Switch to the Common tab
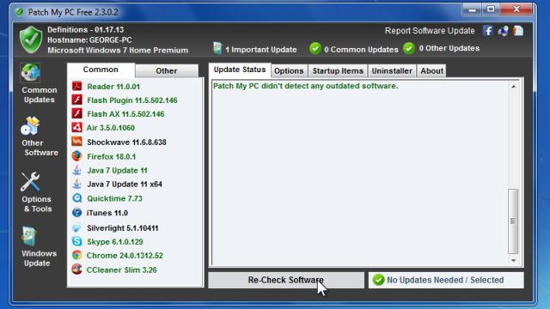Screen dimensions: 550x309 click(x=101, y=70)
